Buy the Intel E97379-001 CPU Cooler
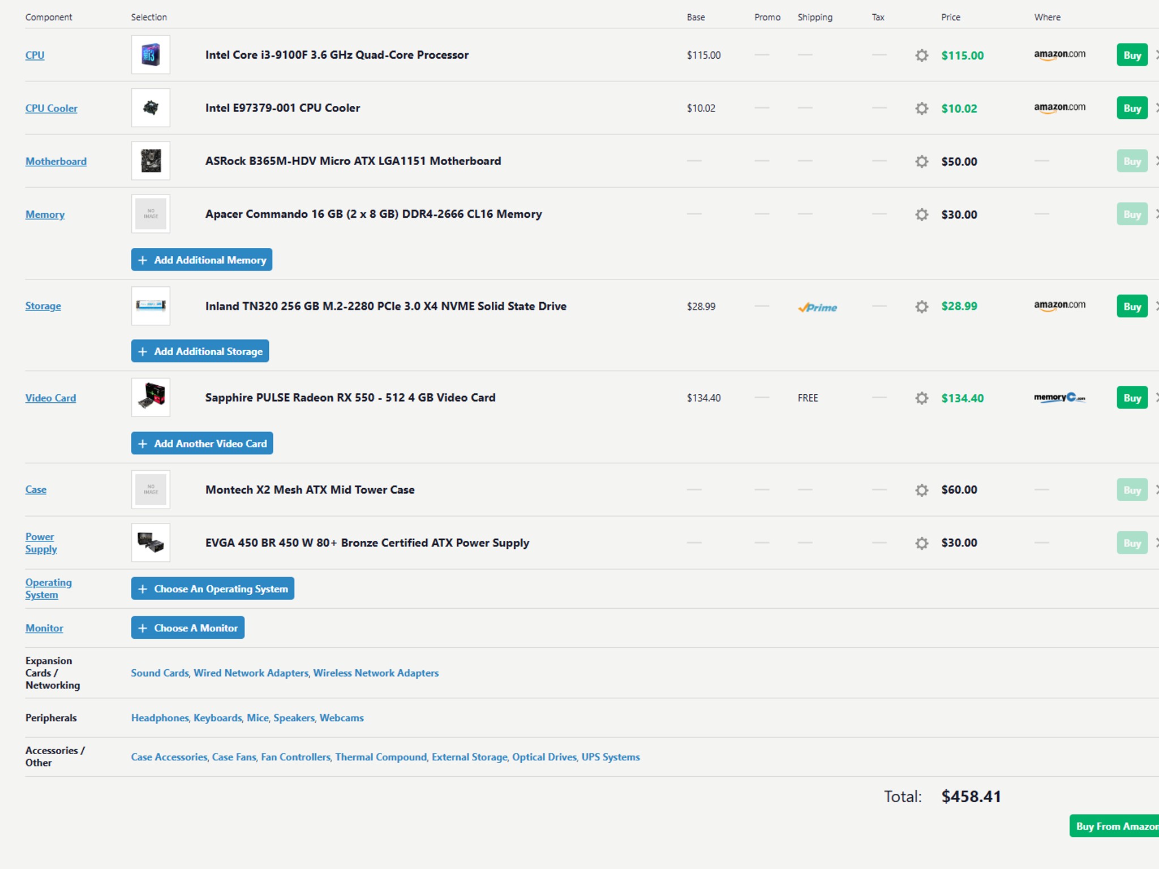The height and width of the screenshot is (869, 1159). [1132, 108]
